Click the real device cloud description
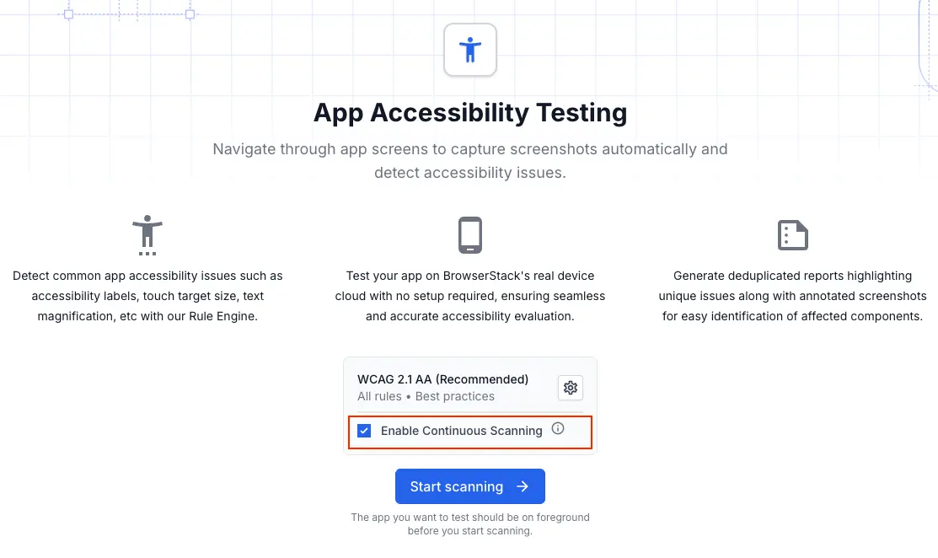The image size is (938, 558). 470,296
